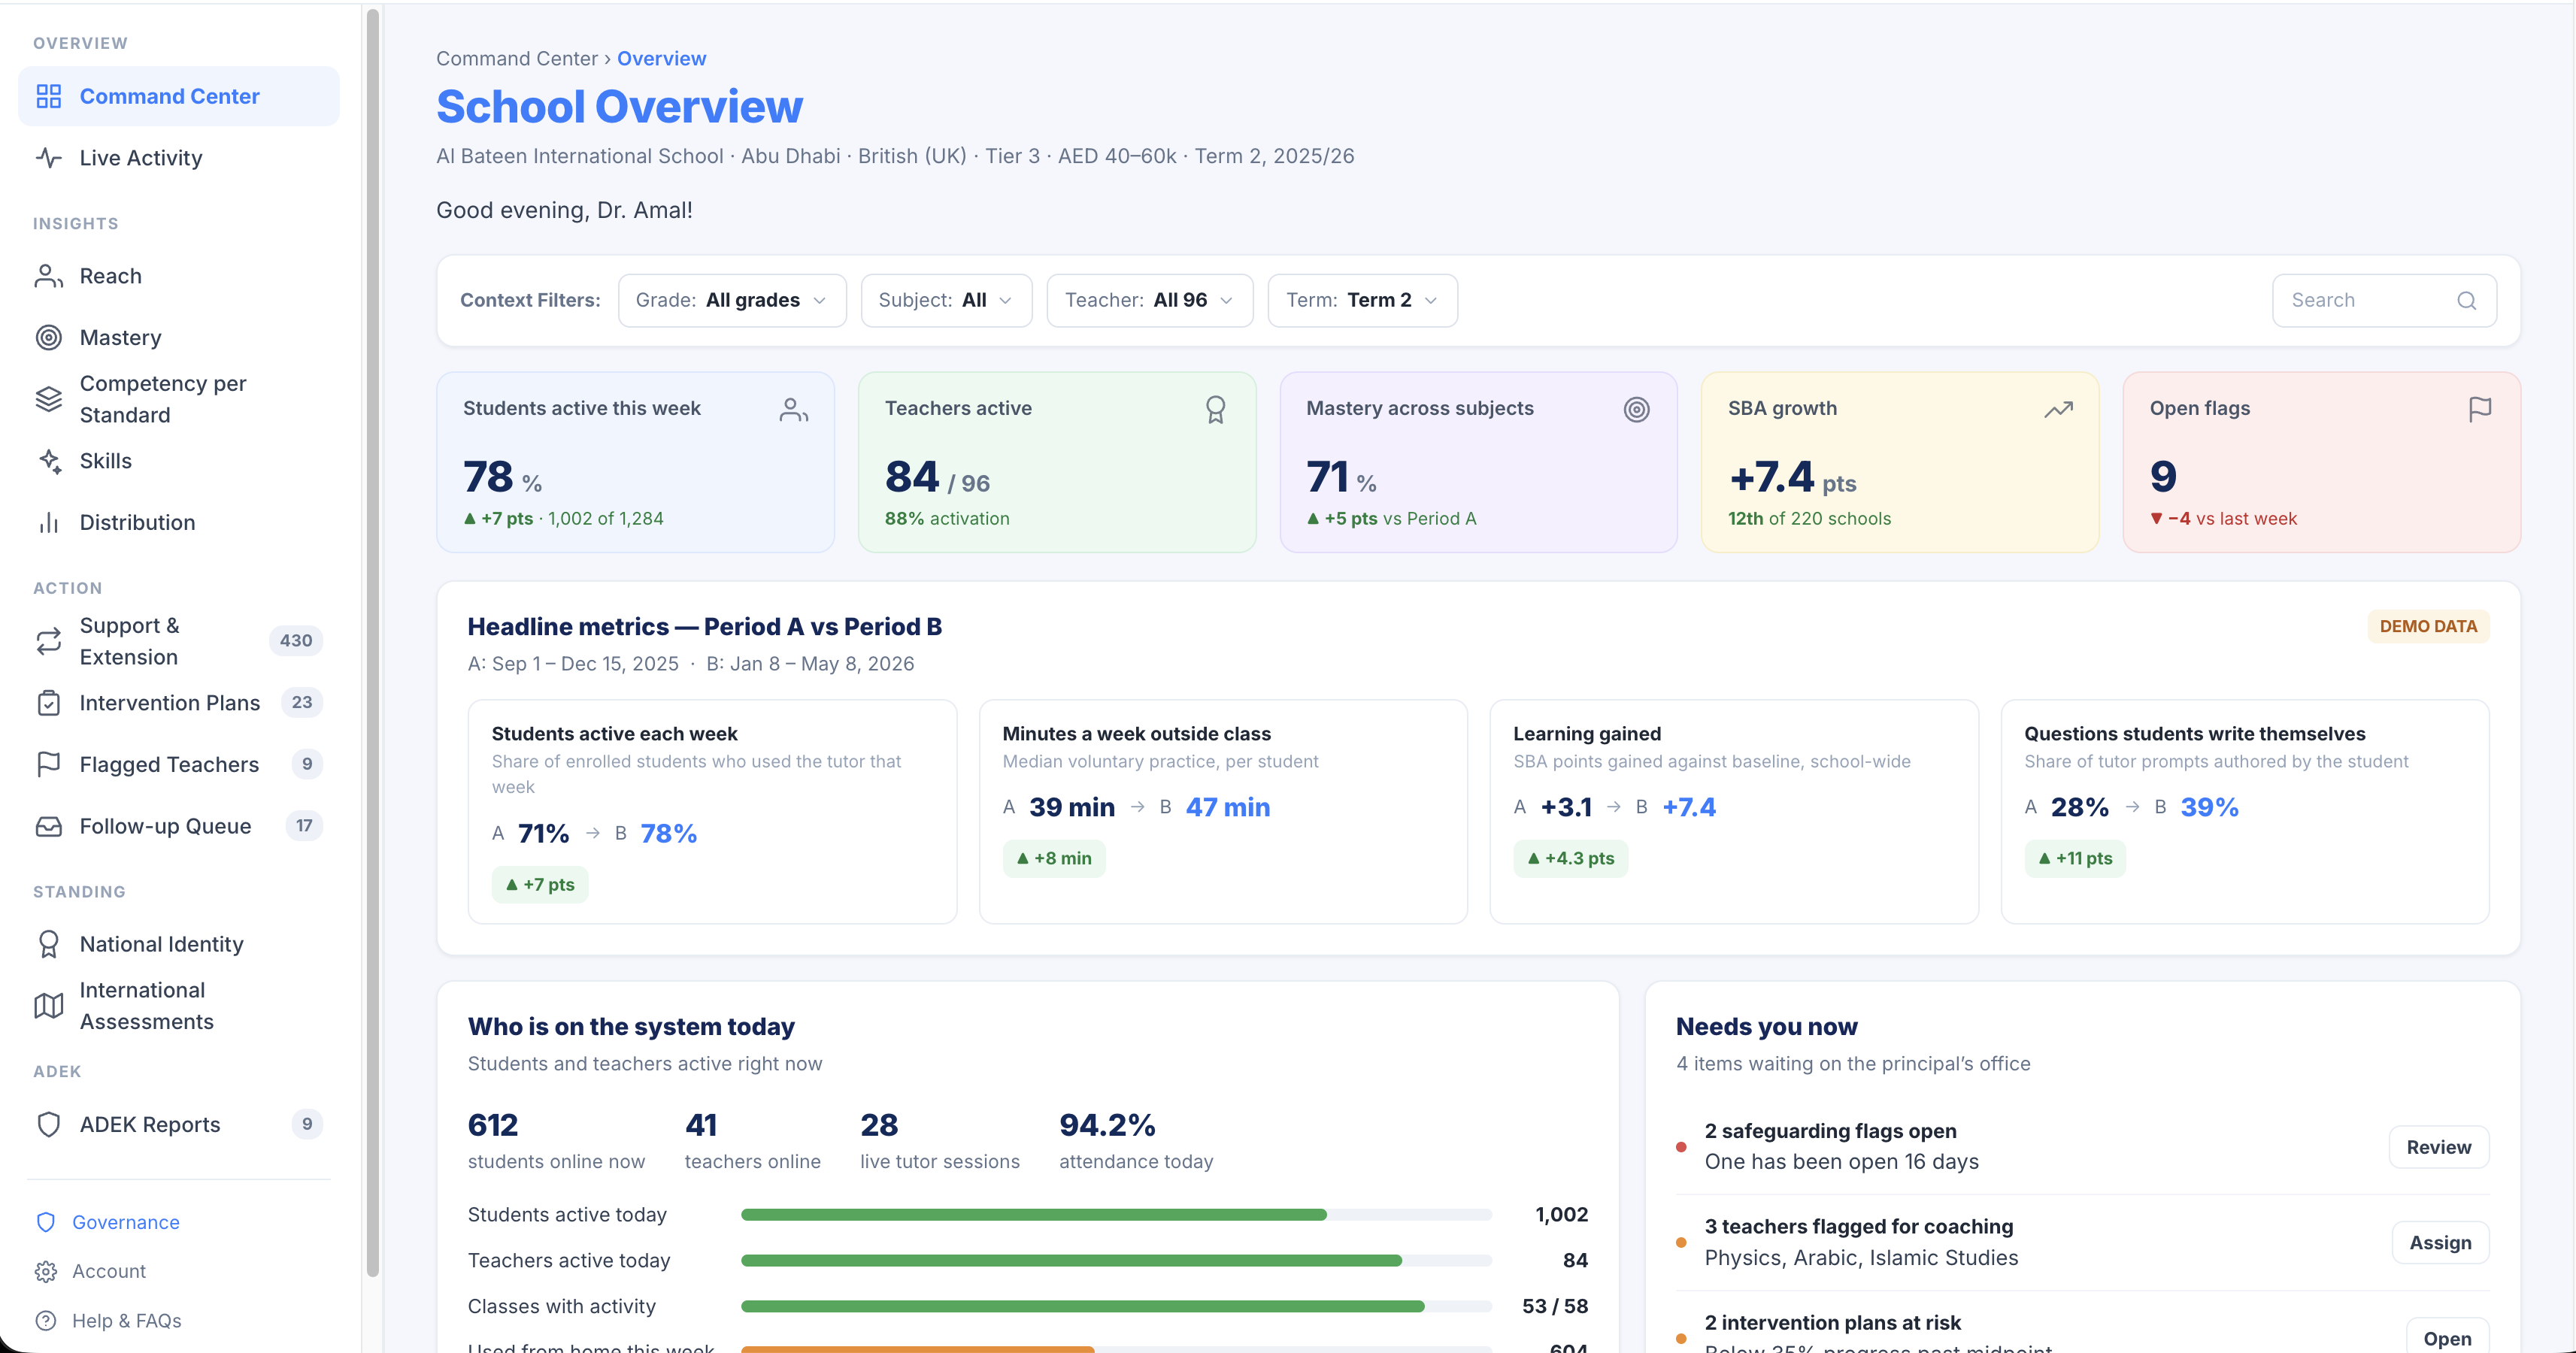Expand the Subject filter dropdown
This screenshot has width=2576, height=1353.
[946, 300]
